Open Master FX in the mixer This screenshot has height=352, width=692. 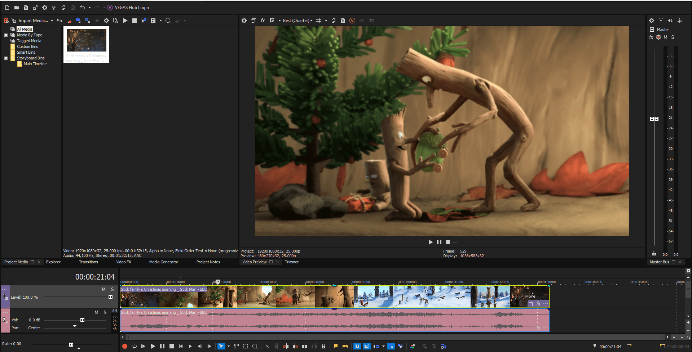(651, 37)
